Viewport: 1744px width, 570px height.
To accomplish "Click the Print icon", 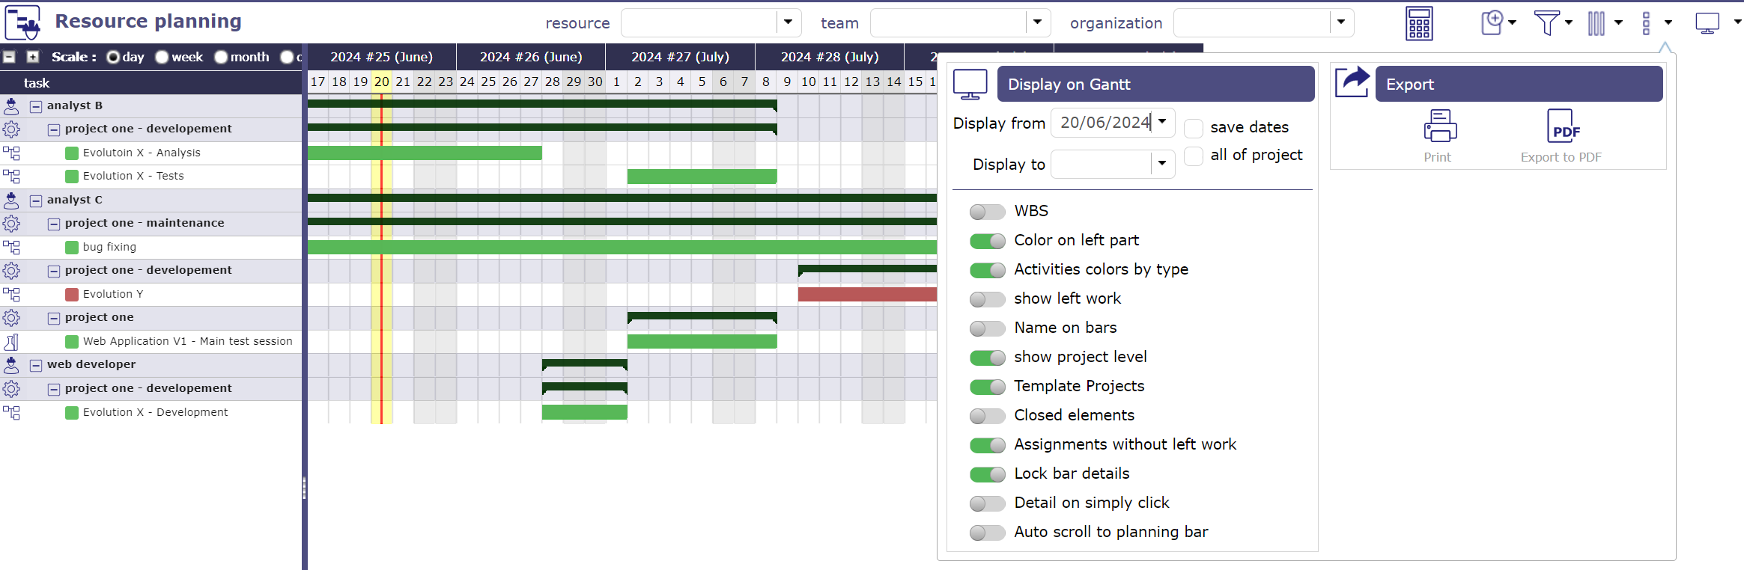I will [1440, 126].
